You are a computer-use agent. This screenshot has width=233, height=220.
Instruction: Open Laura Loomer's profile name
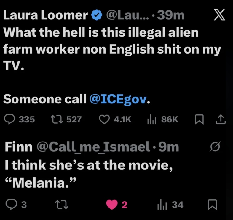45,15
